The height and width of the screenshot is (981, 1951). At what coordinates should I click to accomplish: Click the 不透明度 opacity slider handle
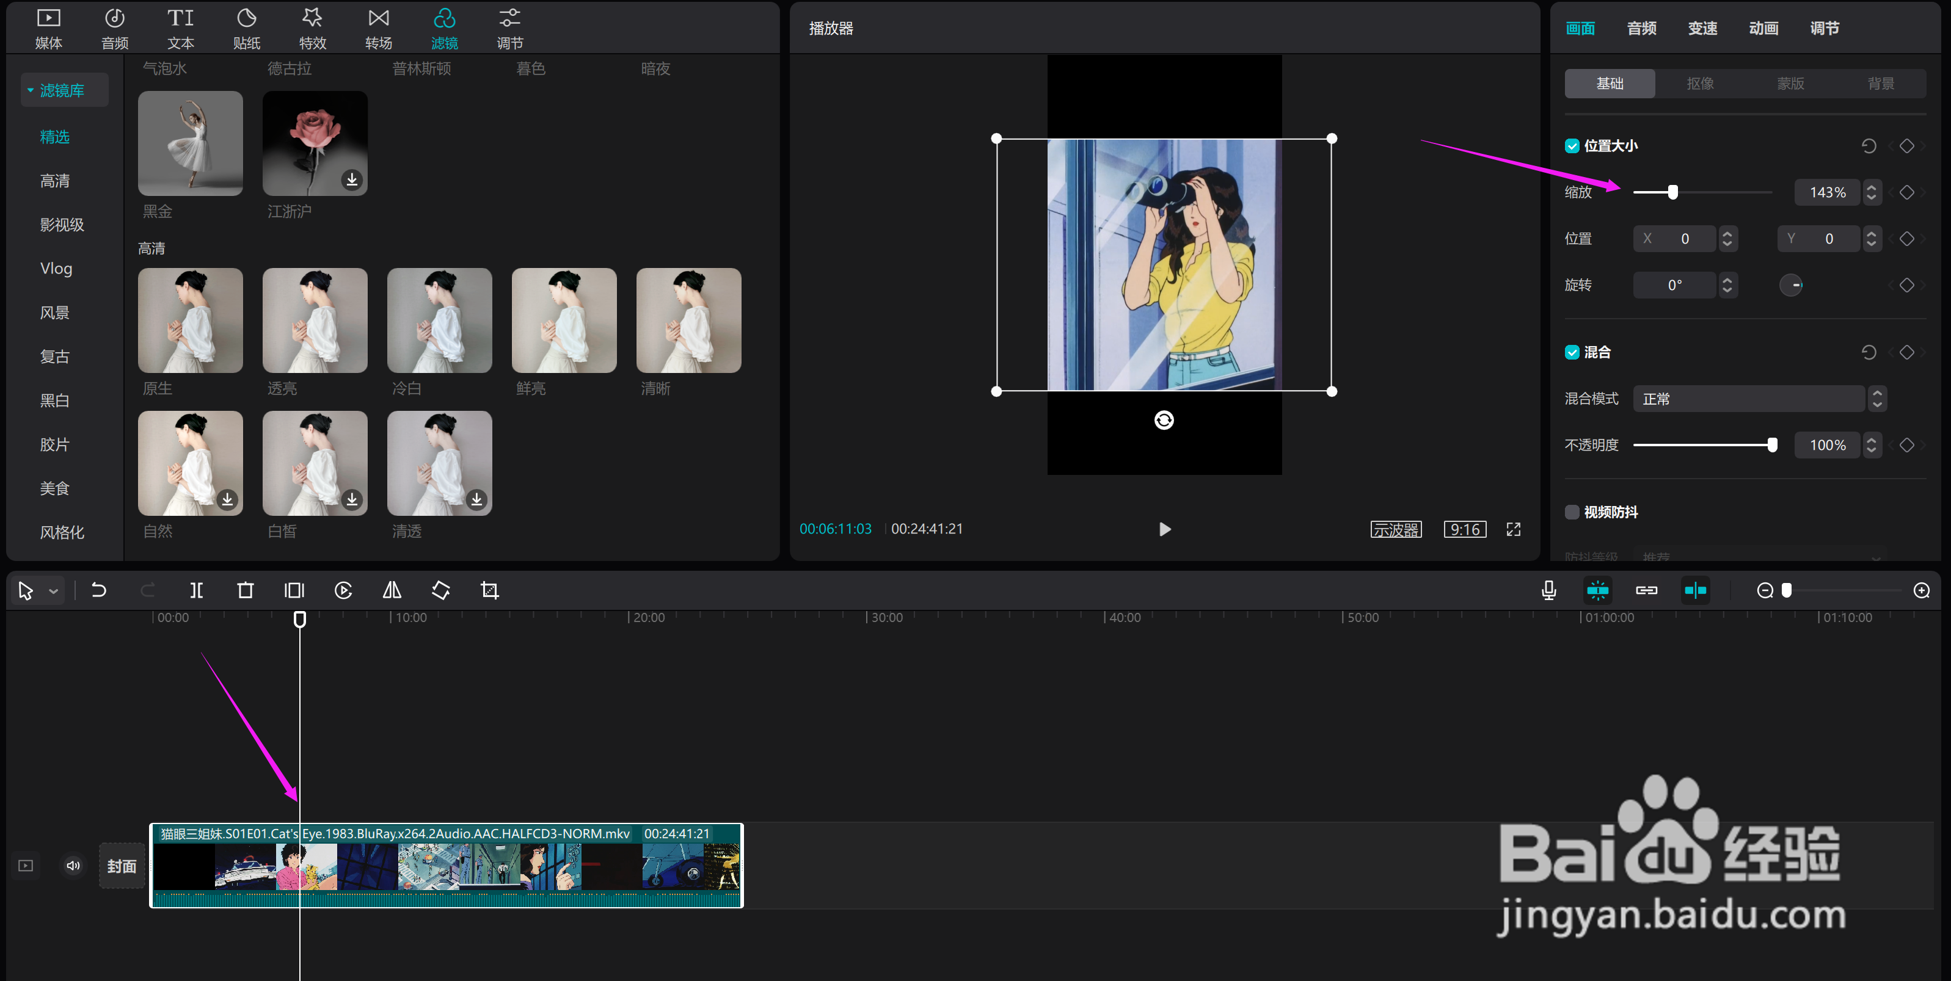1772,445
